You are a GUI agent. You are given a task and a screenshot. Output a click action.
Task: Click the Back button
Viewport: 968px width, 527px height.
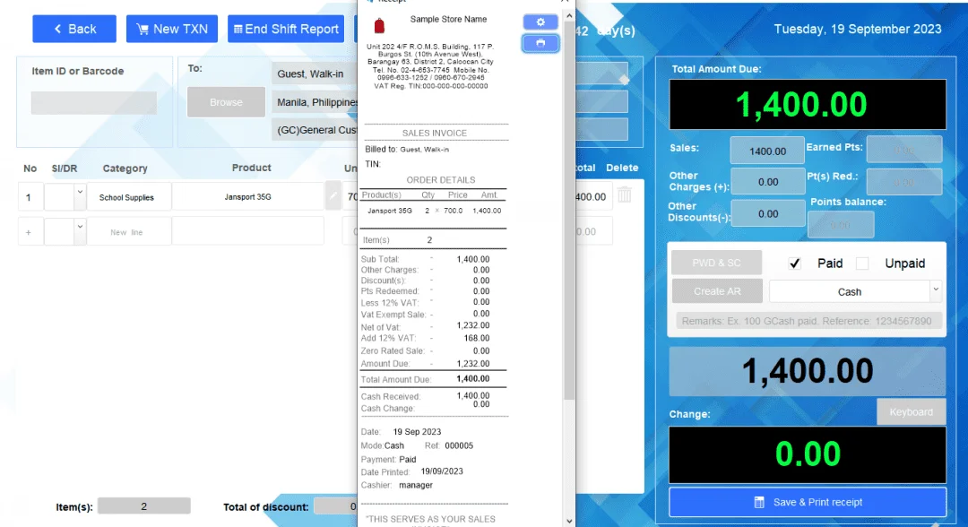pos(74,29)
